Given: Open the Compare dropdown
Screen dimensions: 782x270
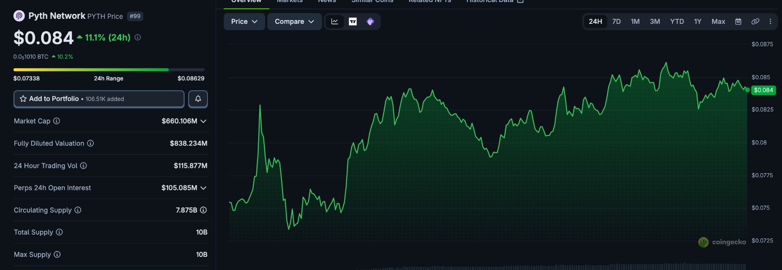Looking at the screenshot, I should point(295,21).
